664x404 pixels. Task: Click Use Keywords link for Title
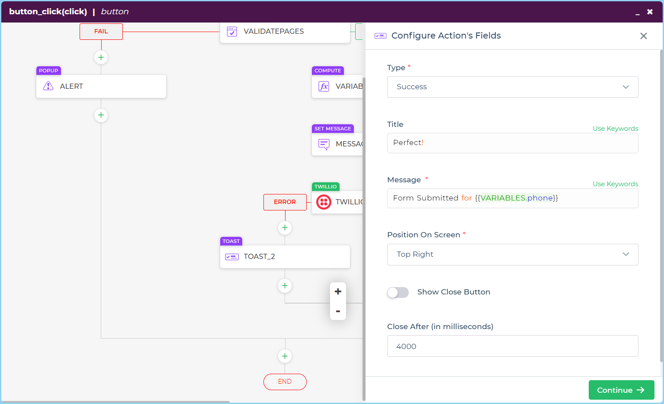click(615, 129)
